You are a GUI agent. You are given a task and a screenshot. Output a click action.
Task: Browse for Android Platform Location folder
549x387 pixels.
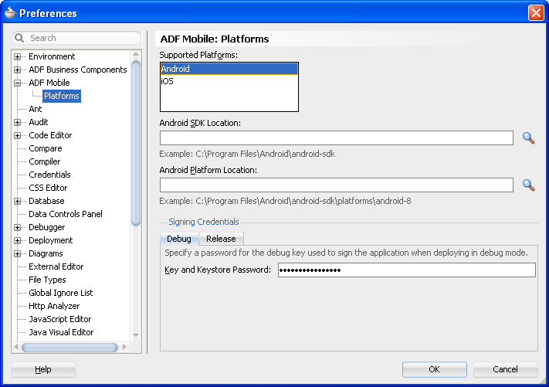click(528, 185)
